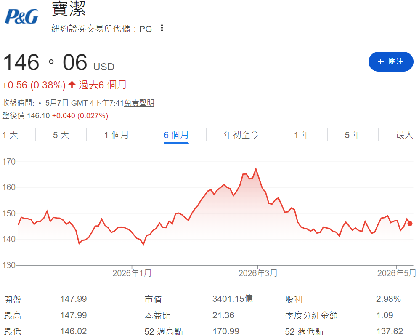Click the 市值 label
The image size is (419, 336).
pyautogui.click(x=153, y=299)
